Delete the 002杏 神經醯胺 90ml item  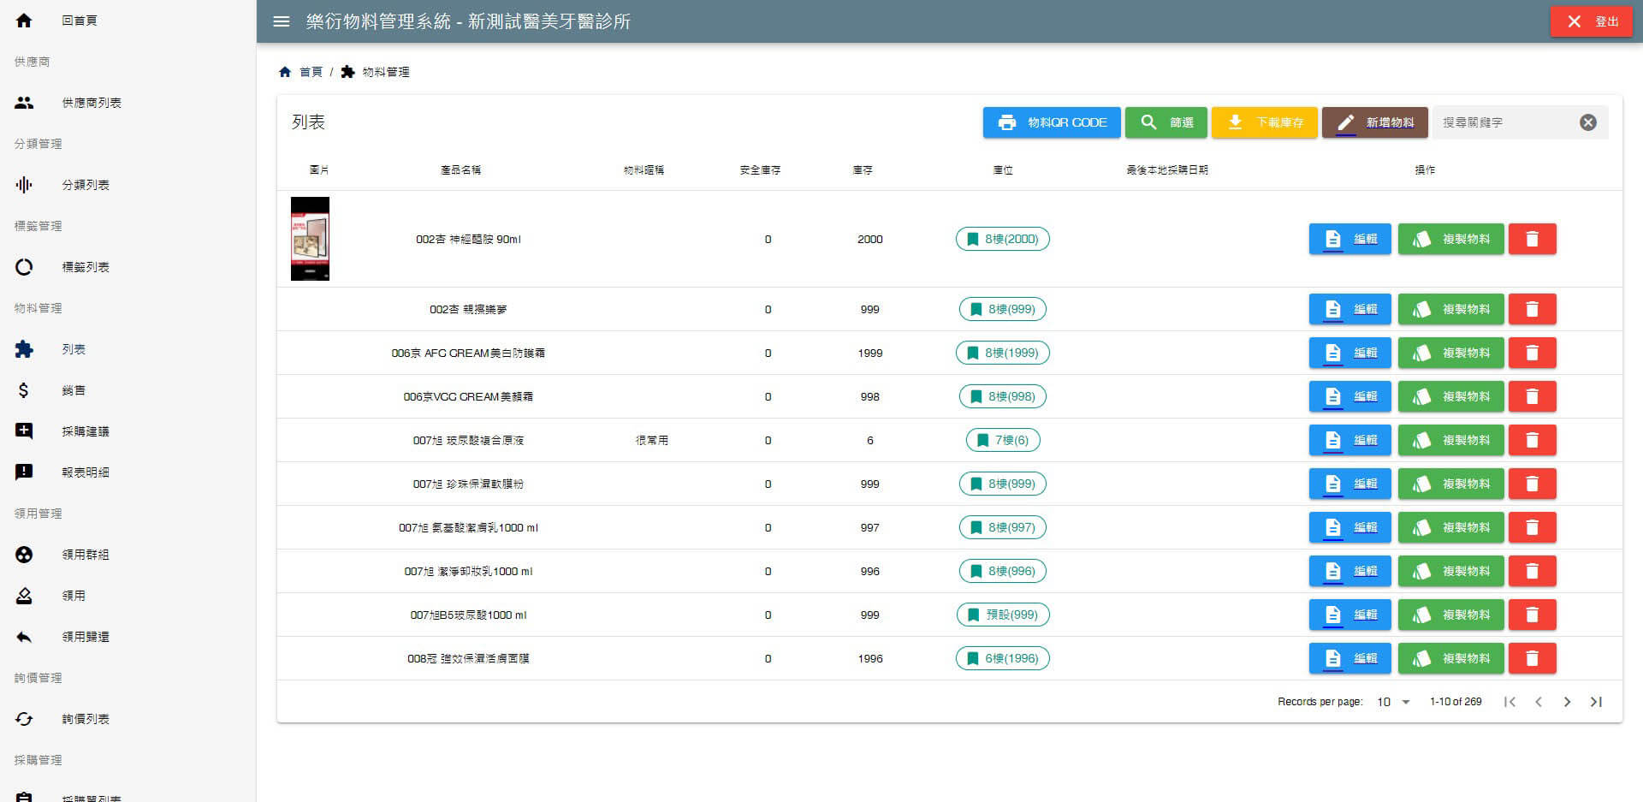(1532, 239)
